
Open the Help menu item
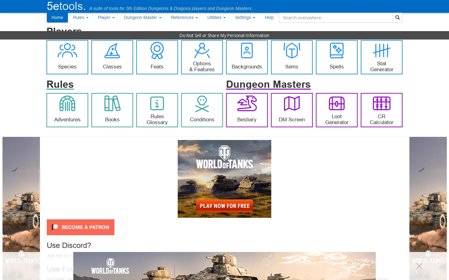(x=269, y=18)
